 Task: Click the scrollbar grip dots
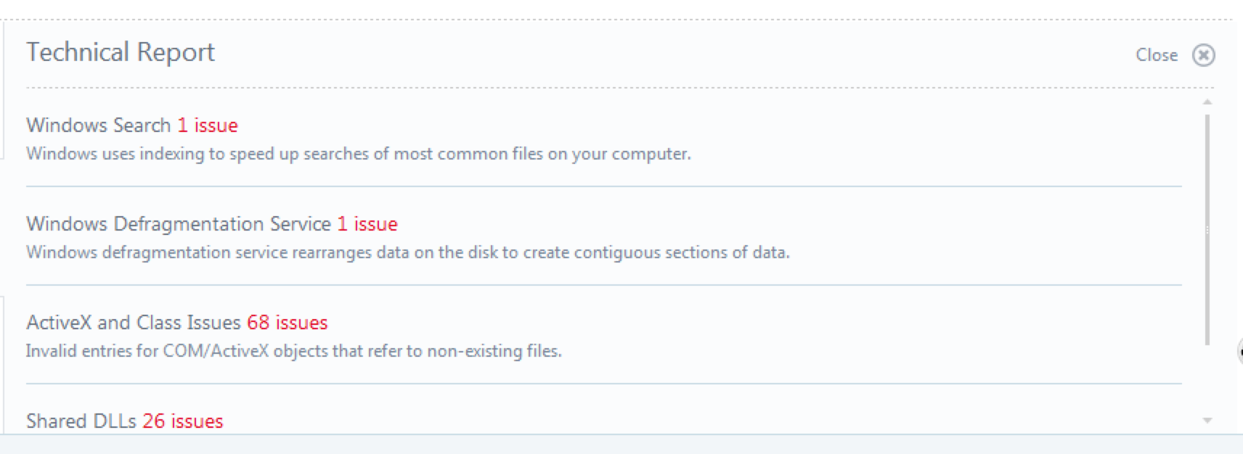coord(1207,231)
